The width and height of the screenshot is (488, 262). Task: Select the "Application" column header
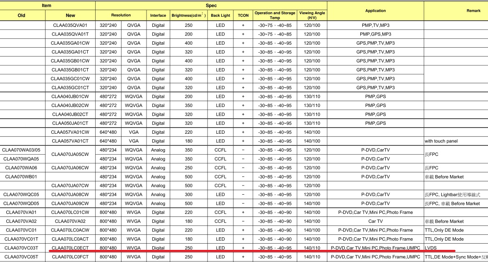[375, 11]
